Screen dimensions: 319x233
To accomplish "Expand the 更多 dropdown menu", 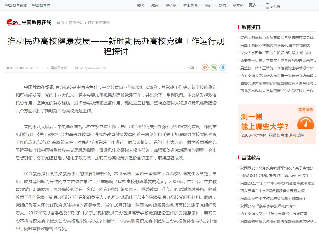I will coord(254,5).
